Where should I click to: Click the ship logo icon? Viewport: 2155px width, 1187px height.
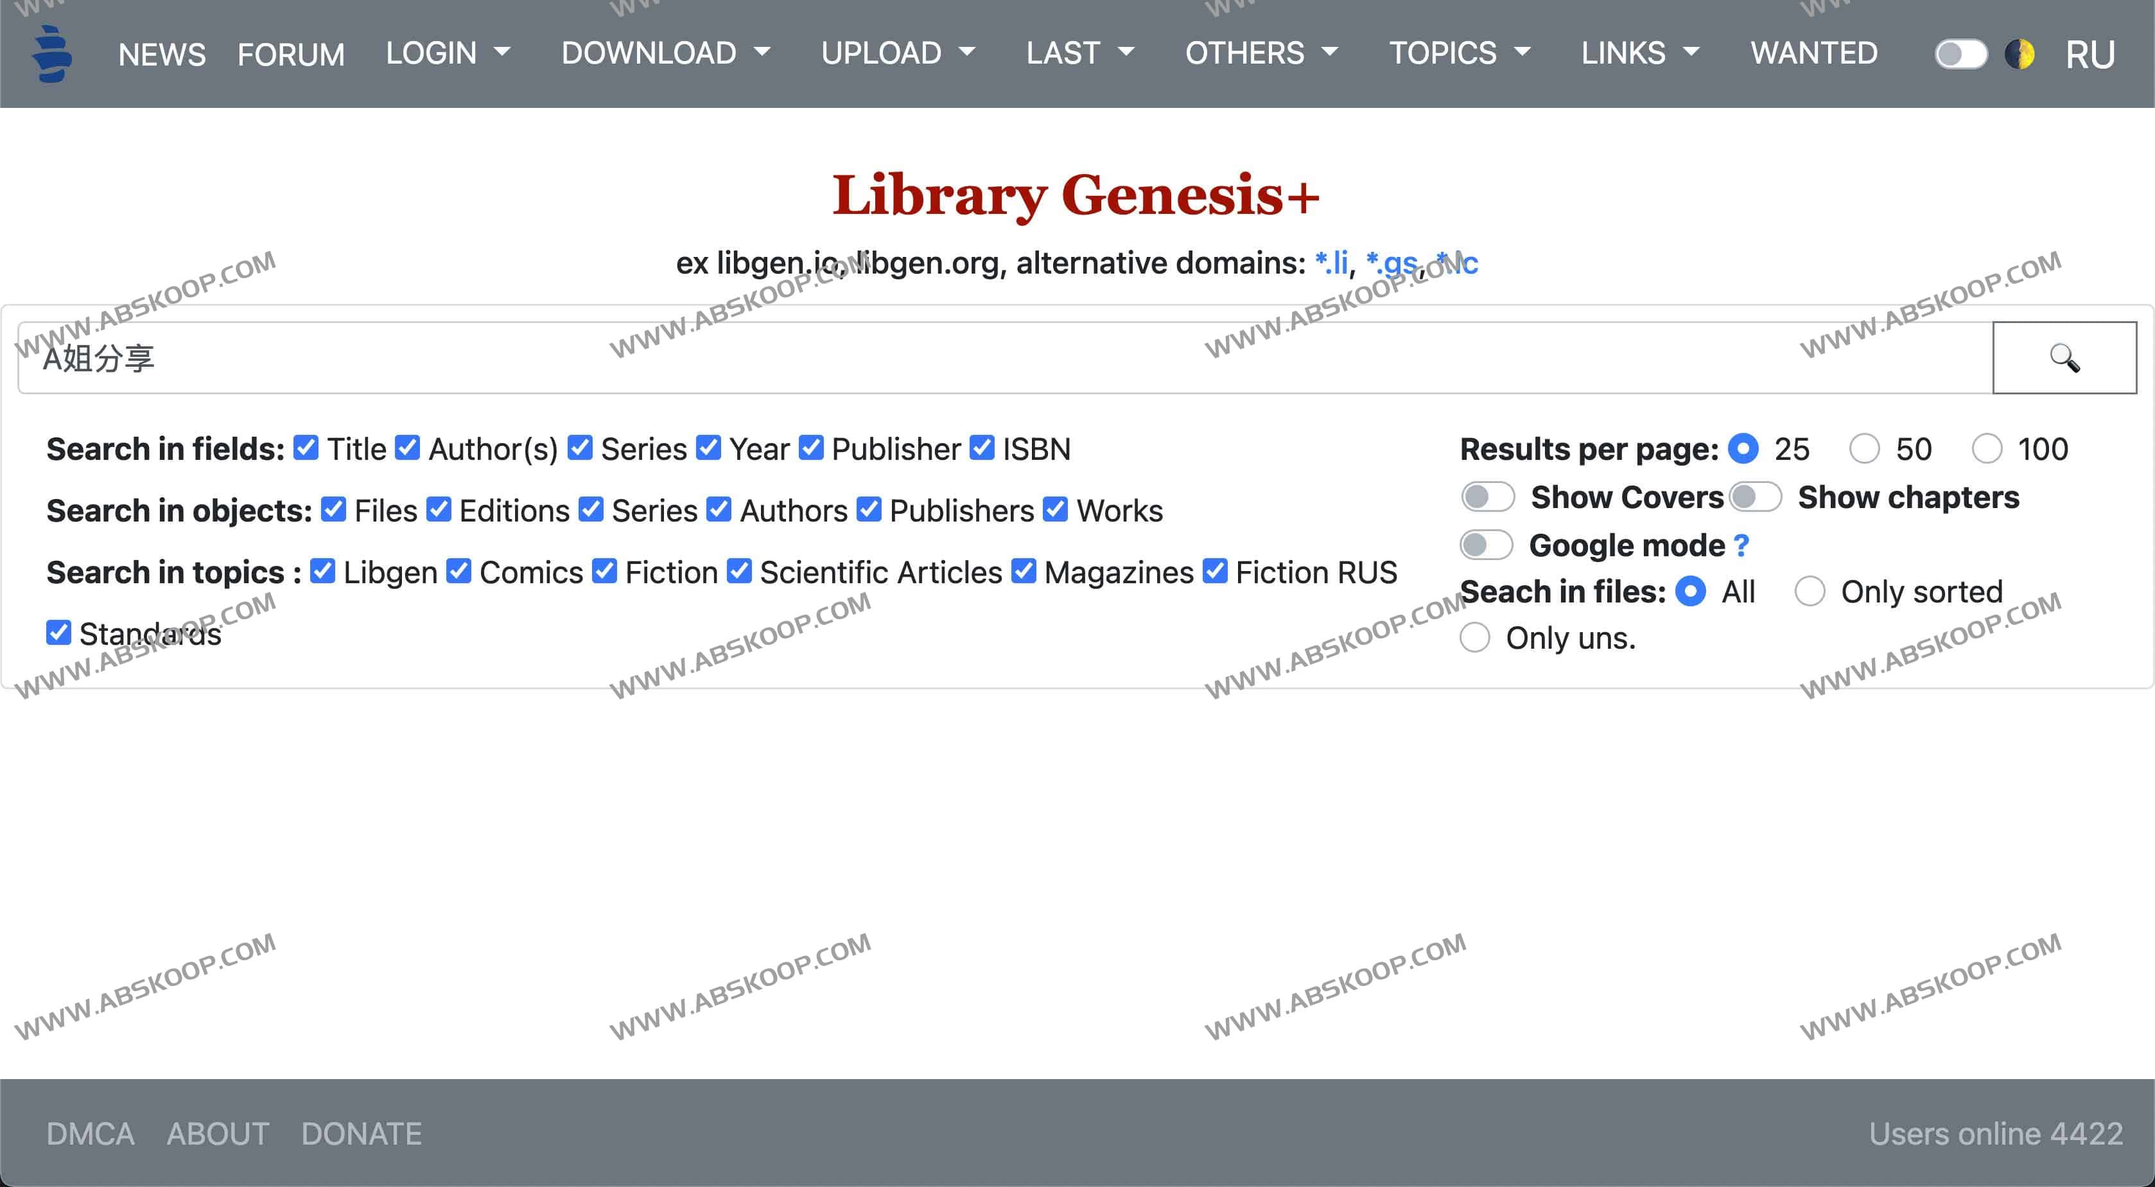(x=51, y=53)
